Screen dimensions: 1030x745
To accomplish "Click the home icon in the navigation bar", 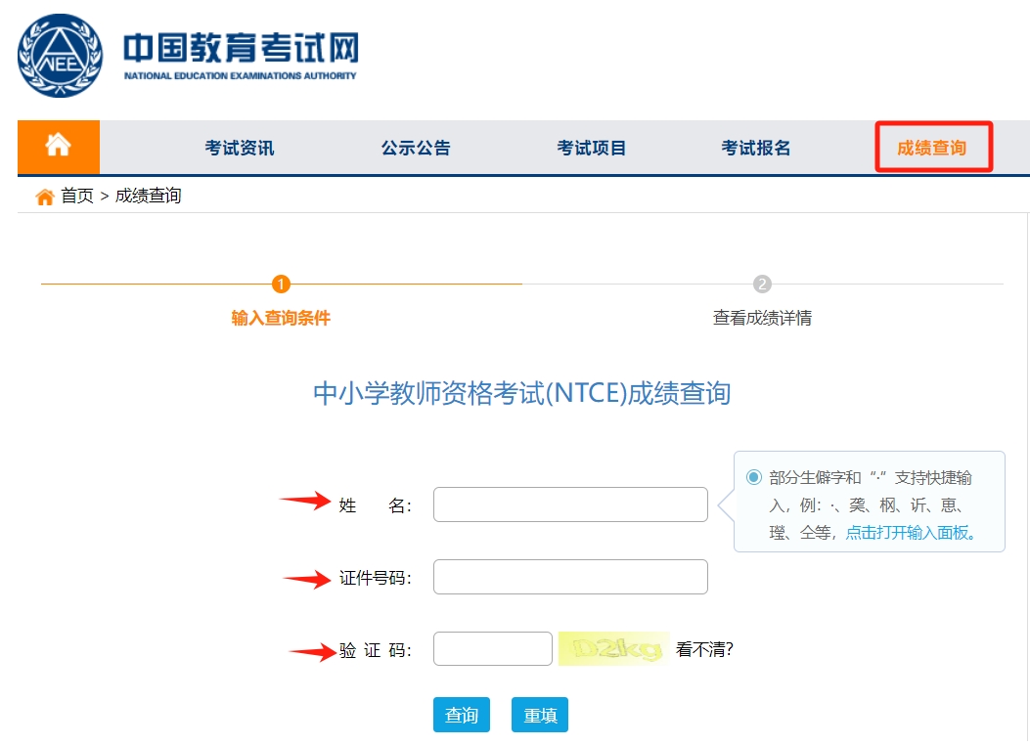I will [x=58, y=146].
